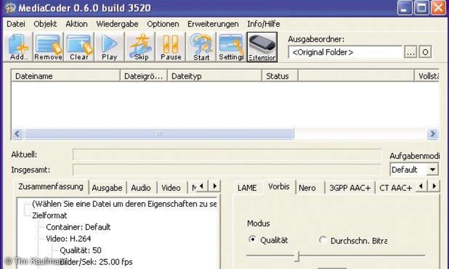Switch to the Video tab

(x=171, y=188)
